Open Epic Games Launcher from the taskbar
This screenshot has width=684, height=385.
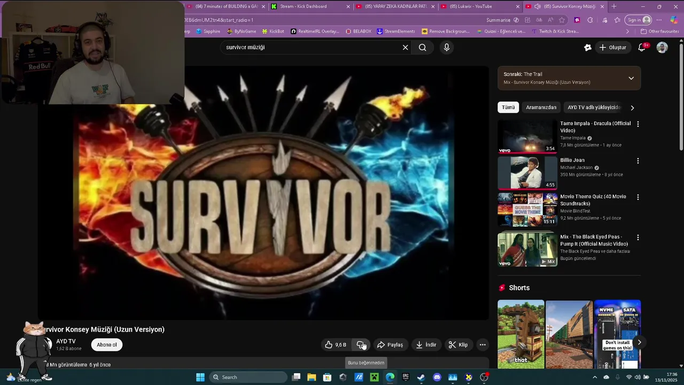point(406,378)
